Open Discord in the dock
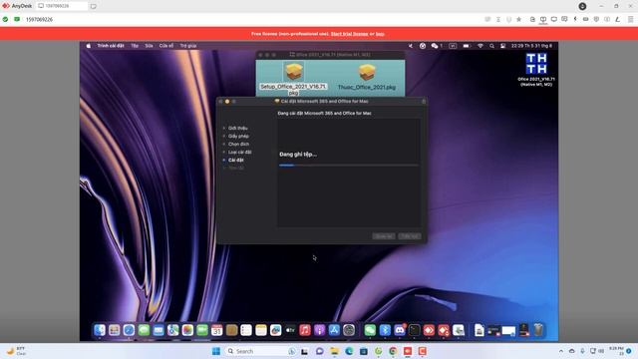The height and width of the screenshot is (359, 638). click(x=400, y=330)
